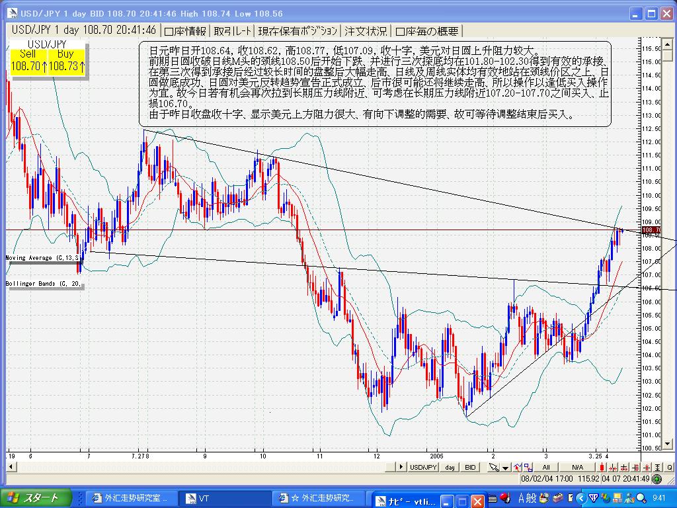Screen dimensions: 677x508
Task: Click the system tray clock 9:41
Action: [659, 498]
